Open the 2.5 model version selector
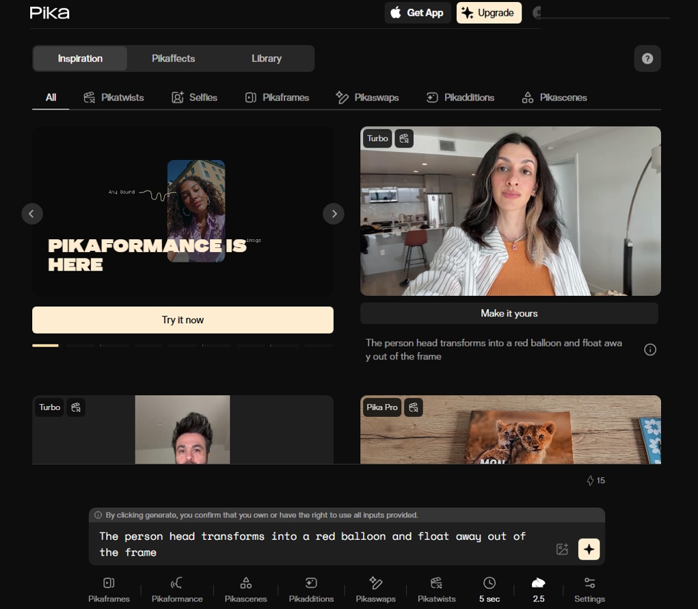 click(x=538, y=590)
